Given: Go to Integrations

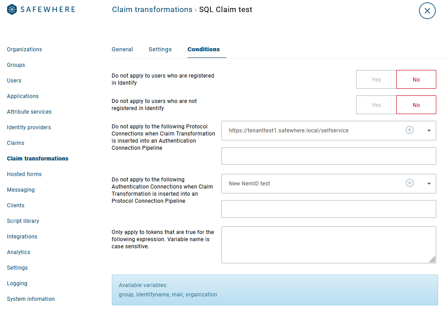Looking at the screenshot, I should (22, 236).
